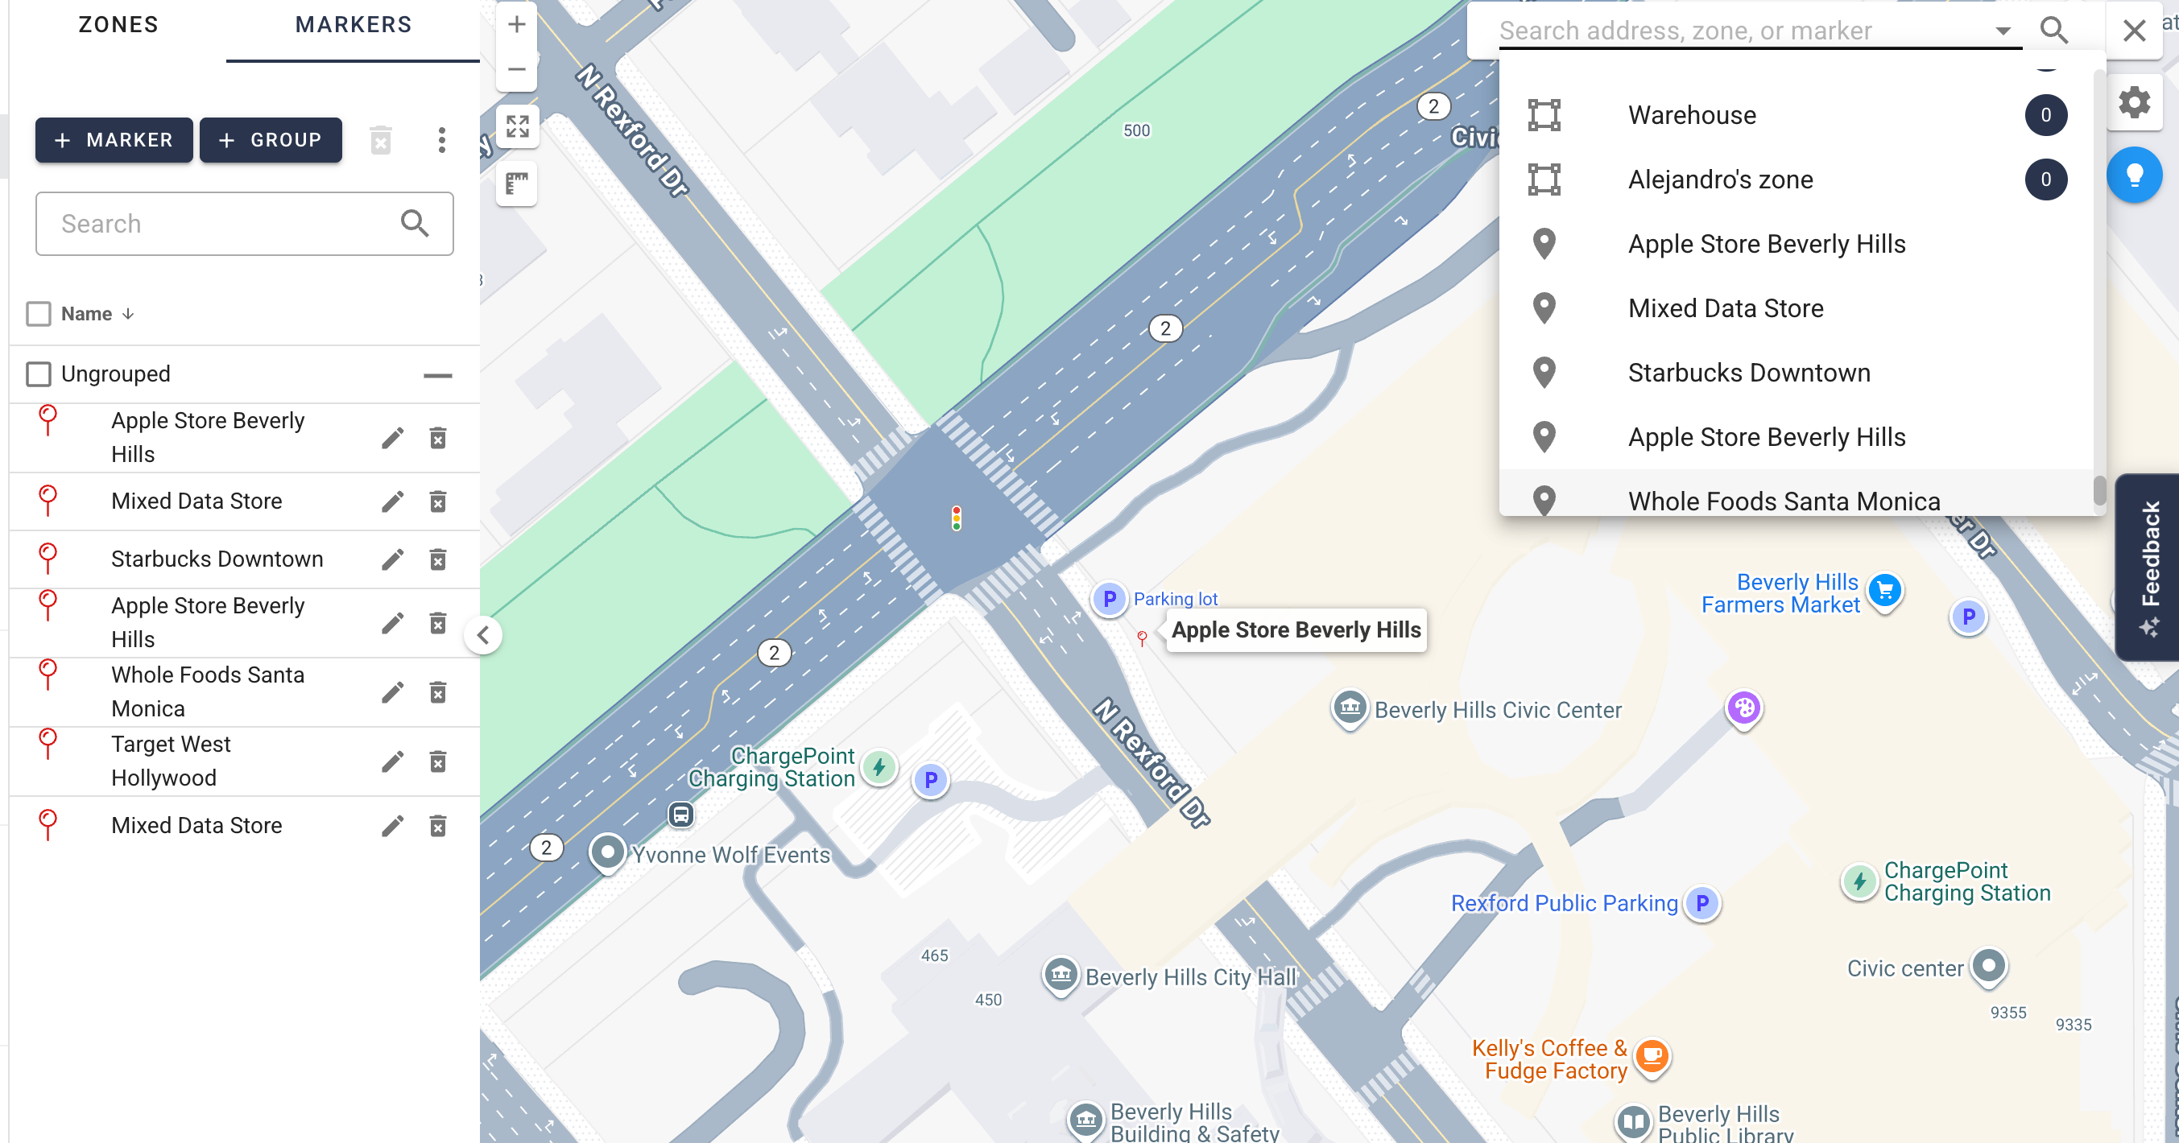Image resolution: width=2179 pixels, height=1143 pixels.
Task: Click the fit-to-view map icon
Action: 517,127
